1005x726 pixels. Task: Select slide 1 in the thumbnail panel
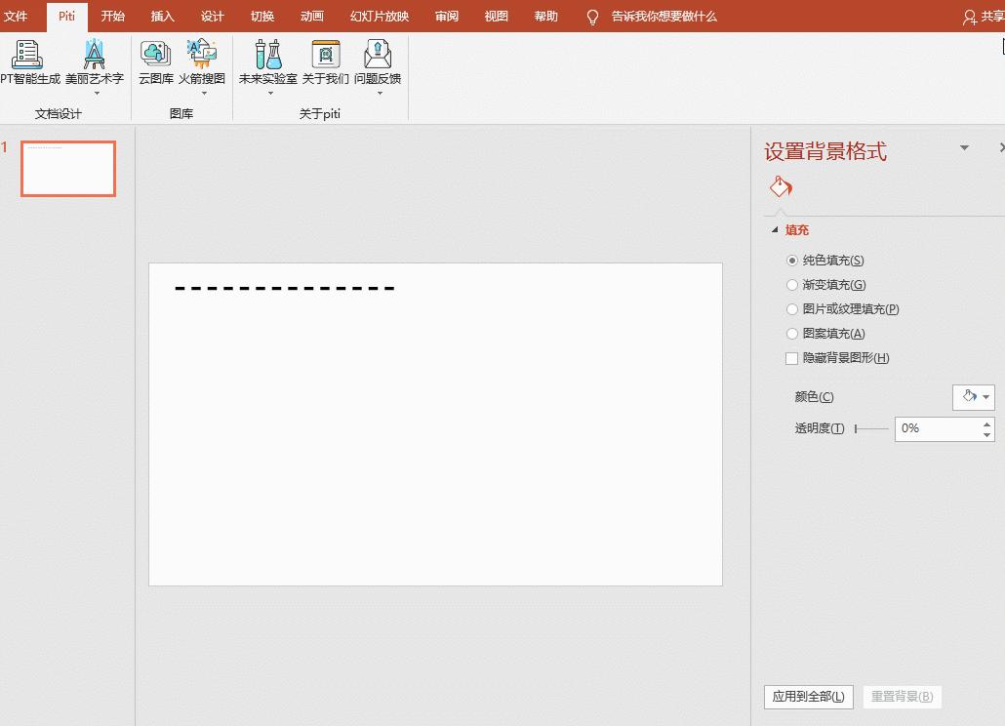click(x=67, y=168)
